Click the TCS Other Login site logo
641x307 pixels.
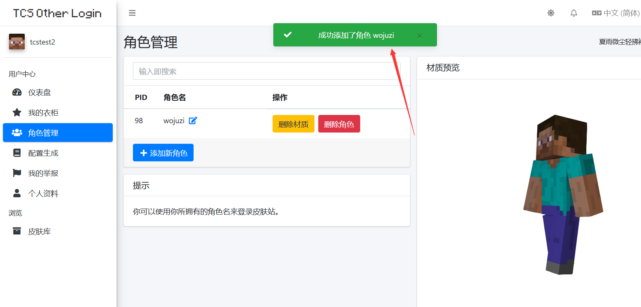[x=57, y=13]
